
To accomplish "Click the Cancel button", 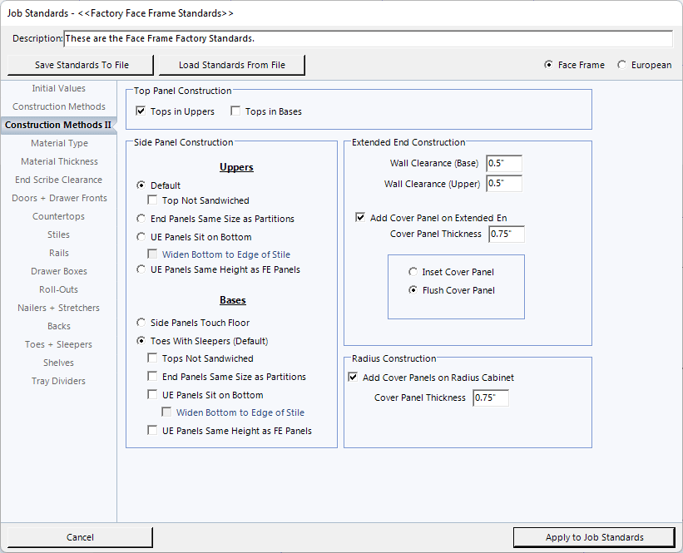I will 81,537.
